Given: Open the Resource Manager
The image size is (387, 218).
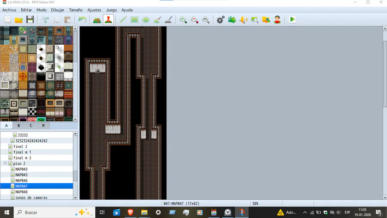Looking at the screenshot, I should [x=266, y=19].
